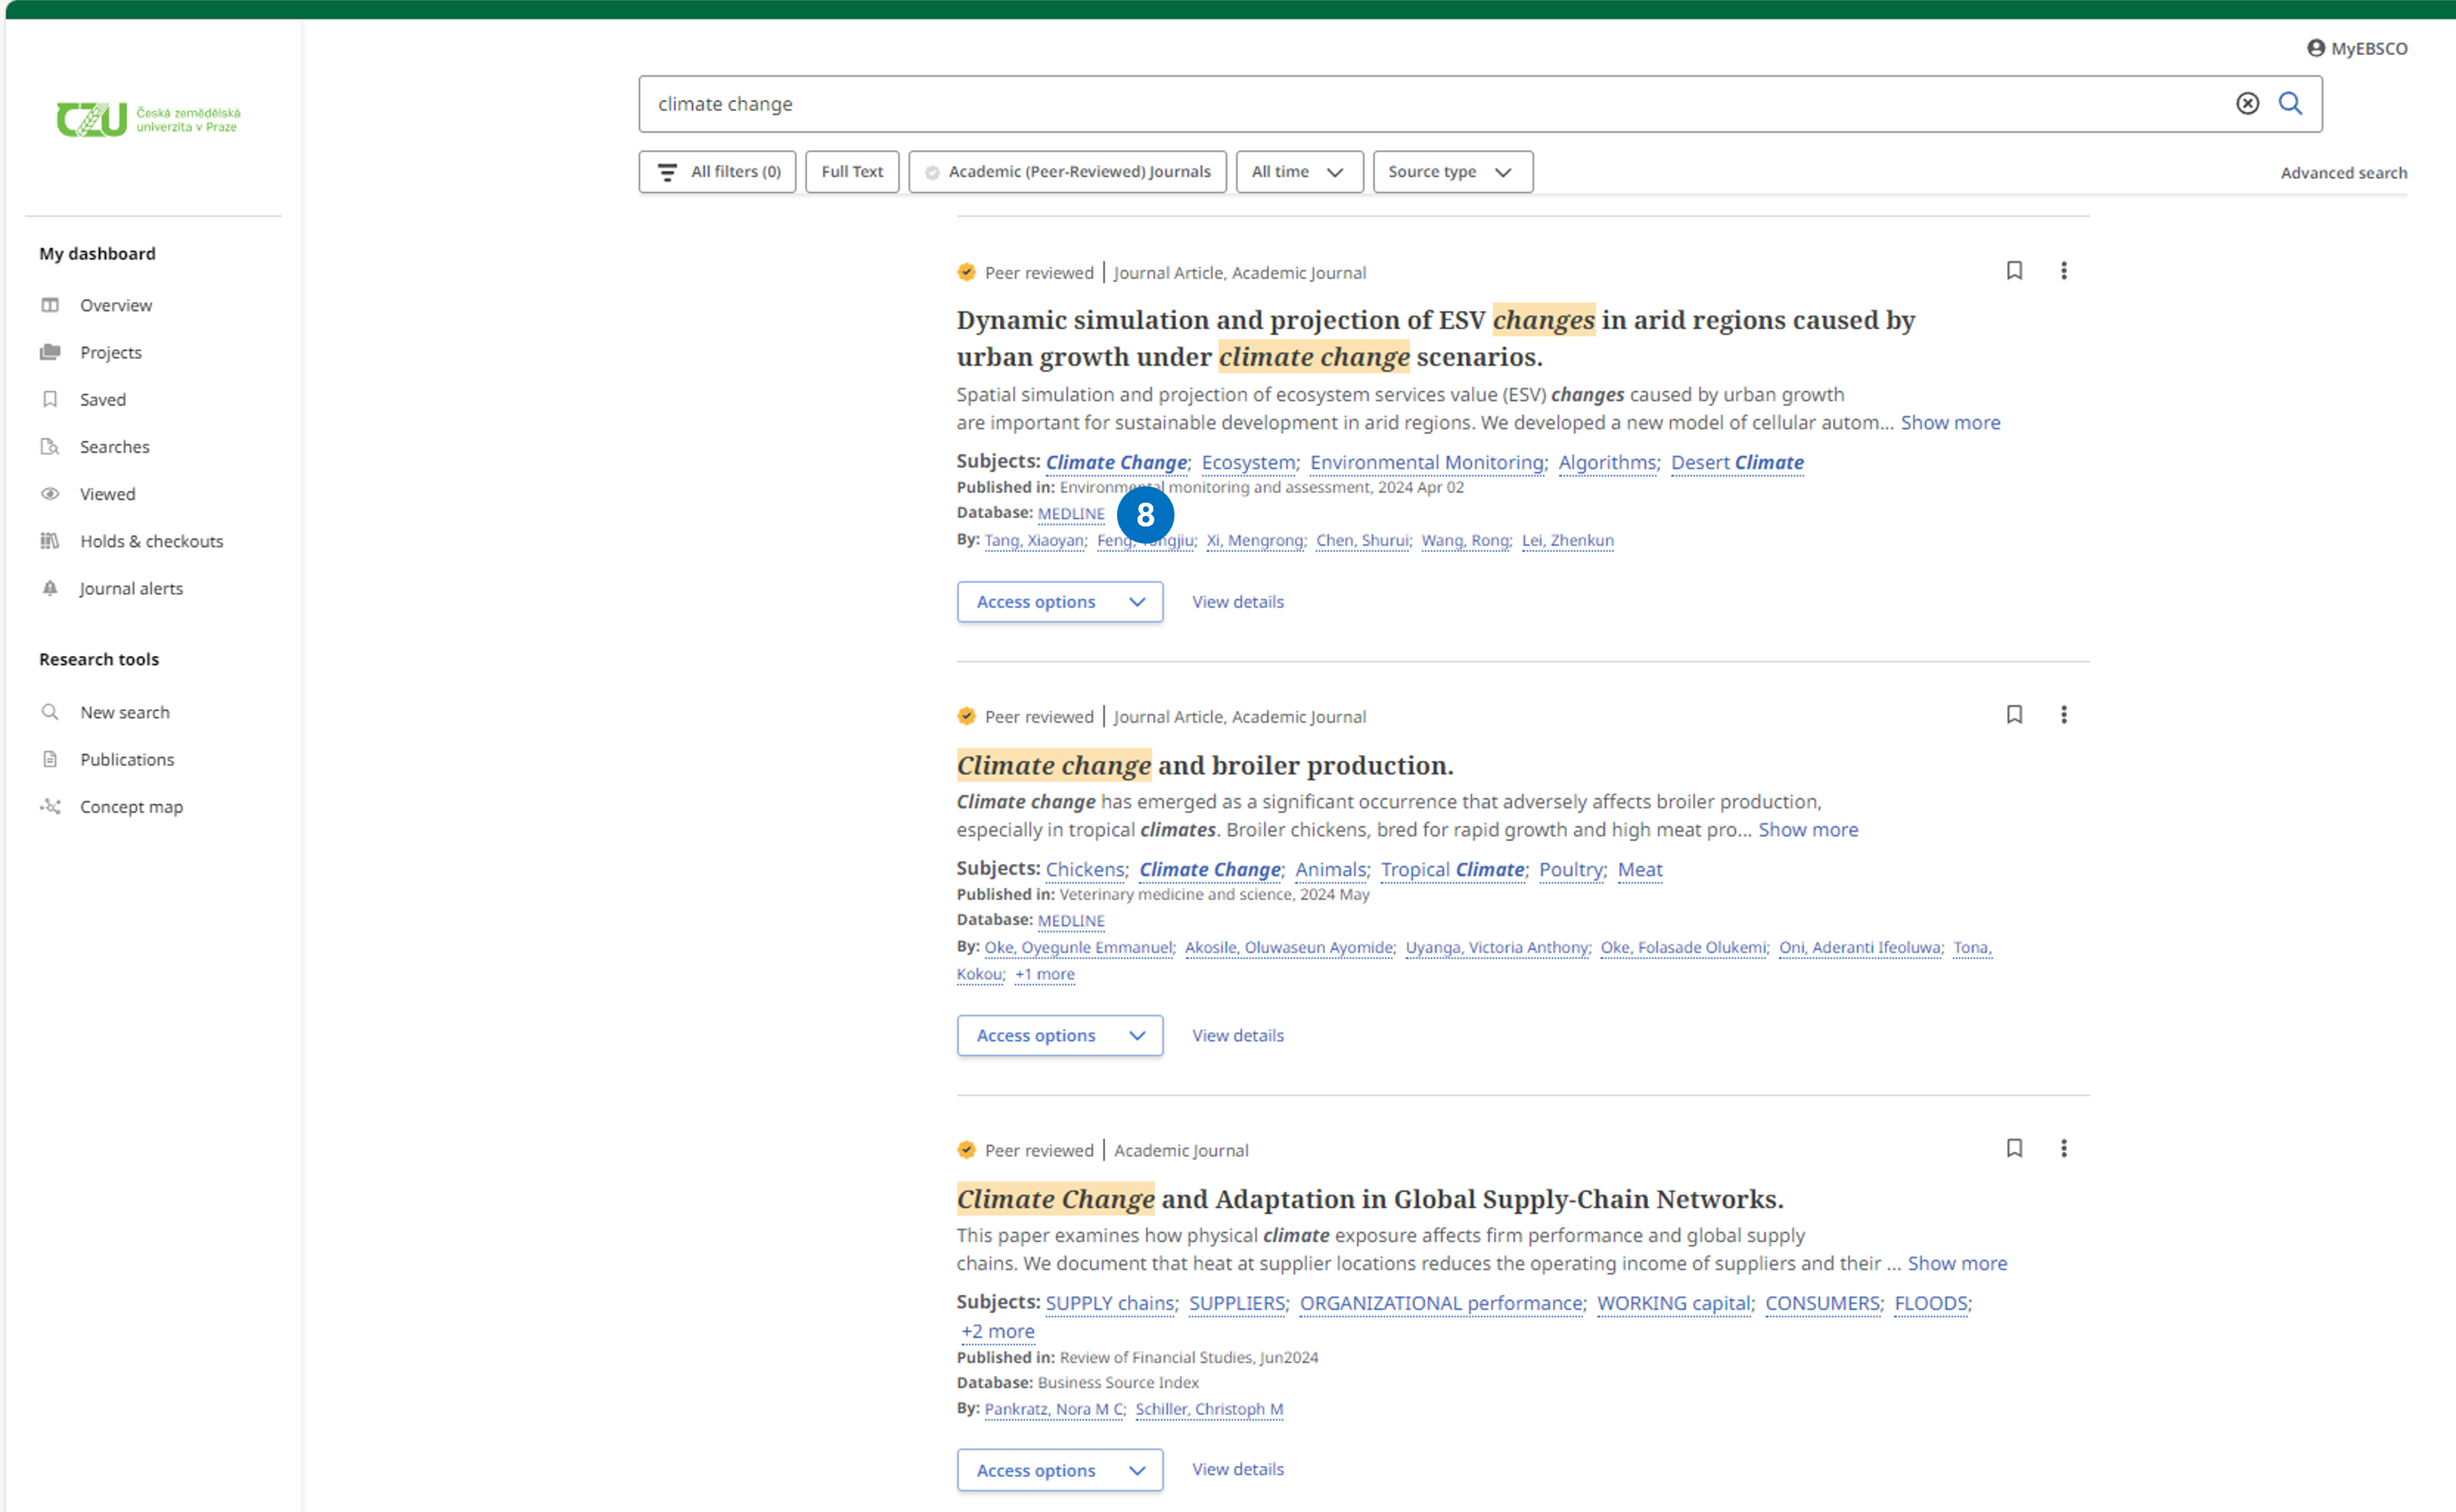Image resolution: width=2456 pixels, height=1512 pixels.
Task: Save the Global Supply-Chain Networks article with bookmark icon
Action: [2014, 1148]
